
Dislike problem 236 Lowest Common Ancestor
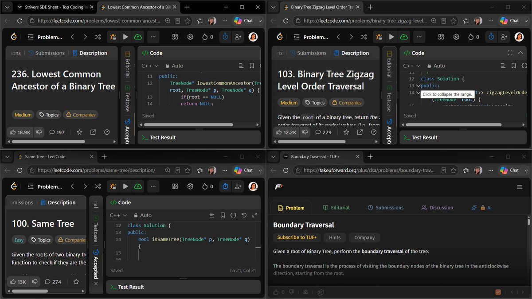pos(39,132)
